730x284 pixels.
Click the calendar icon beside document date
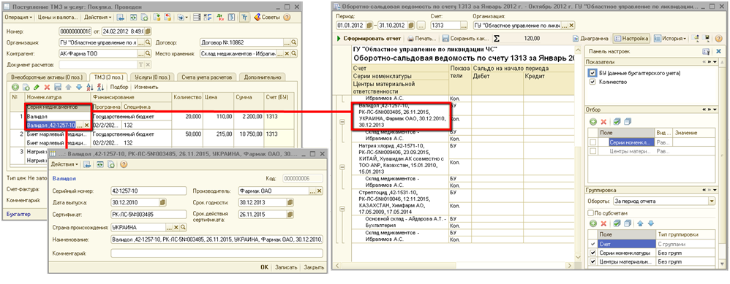[x=148, y=31]
